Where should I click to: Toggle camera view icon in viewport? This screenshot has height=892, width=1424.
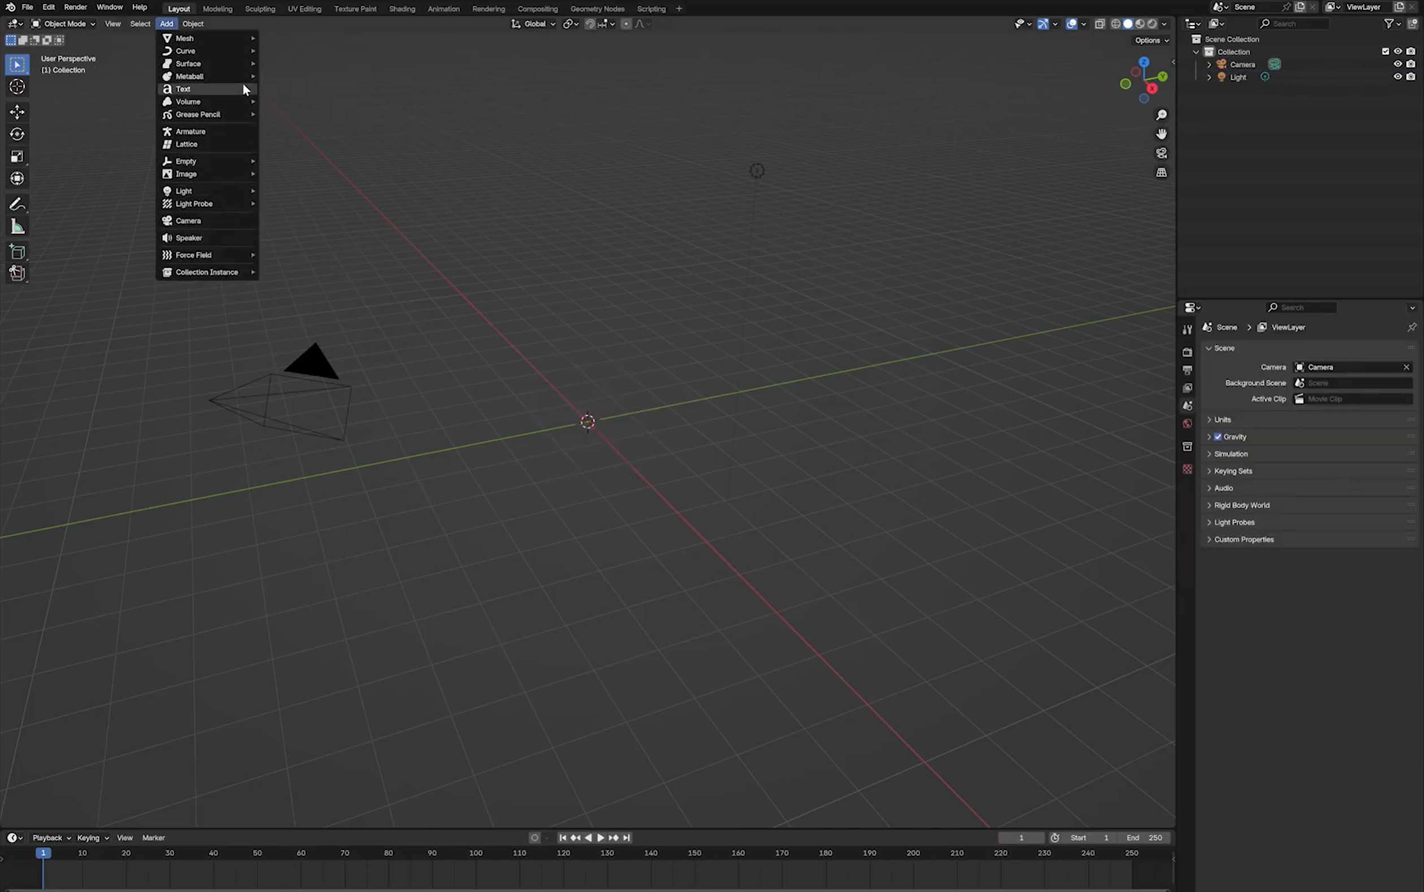1161,153
